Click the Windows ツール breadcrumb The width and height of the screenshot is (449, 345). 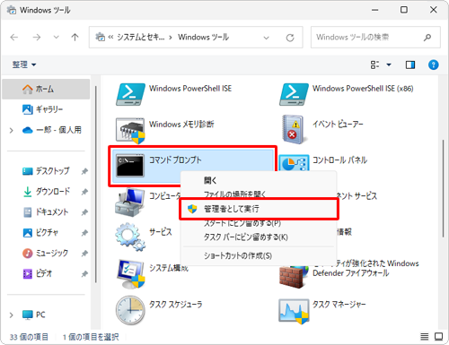click(203, 37)
